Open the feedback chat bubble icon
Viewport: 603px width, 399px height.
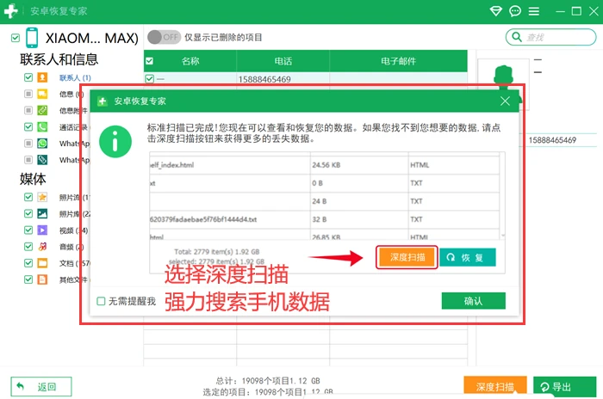point(515,11)
